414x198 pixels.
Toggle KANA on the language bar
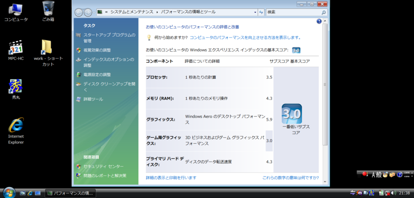(407, 176)
